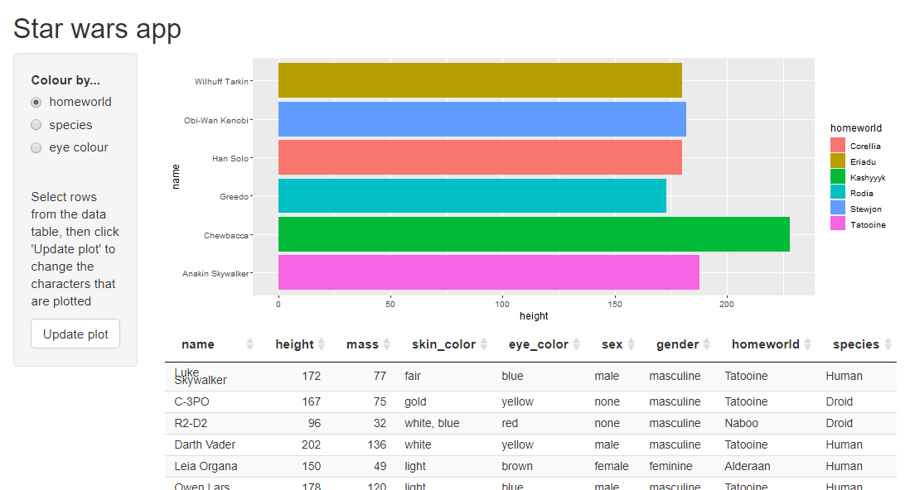The width and height of the screenshot is (905, 490).
Task: Click the Anakin Skywalker bar in chart
Action: point(489,272)
